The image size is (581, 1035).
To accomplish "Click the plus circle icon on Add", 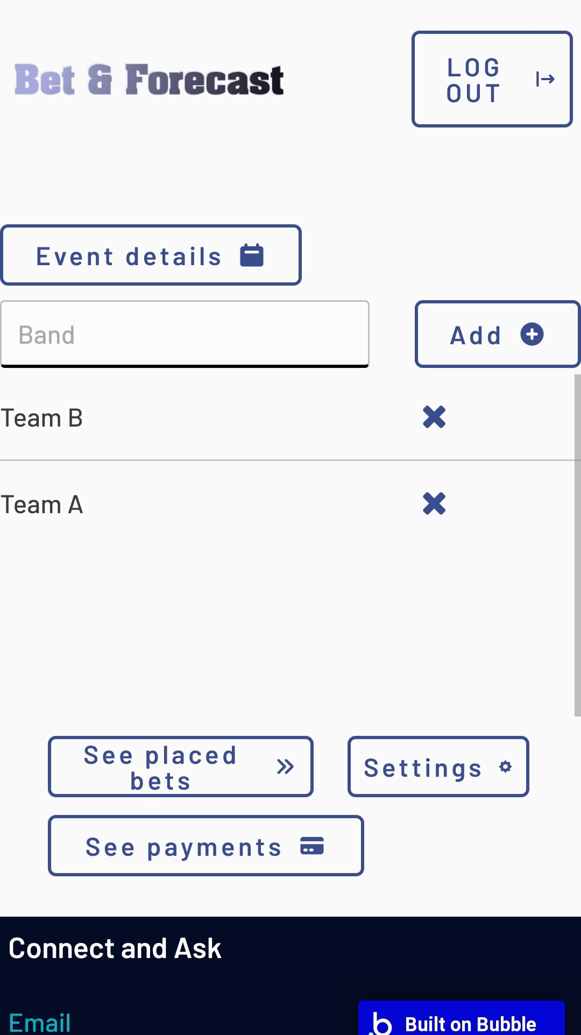I will coord(532,334).
